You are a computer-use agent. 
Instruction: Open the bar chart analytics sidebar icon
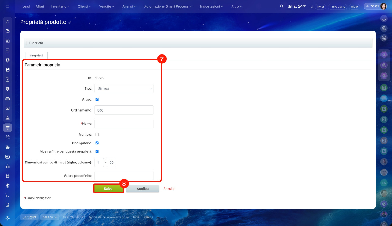(8, 166)
